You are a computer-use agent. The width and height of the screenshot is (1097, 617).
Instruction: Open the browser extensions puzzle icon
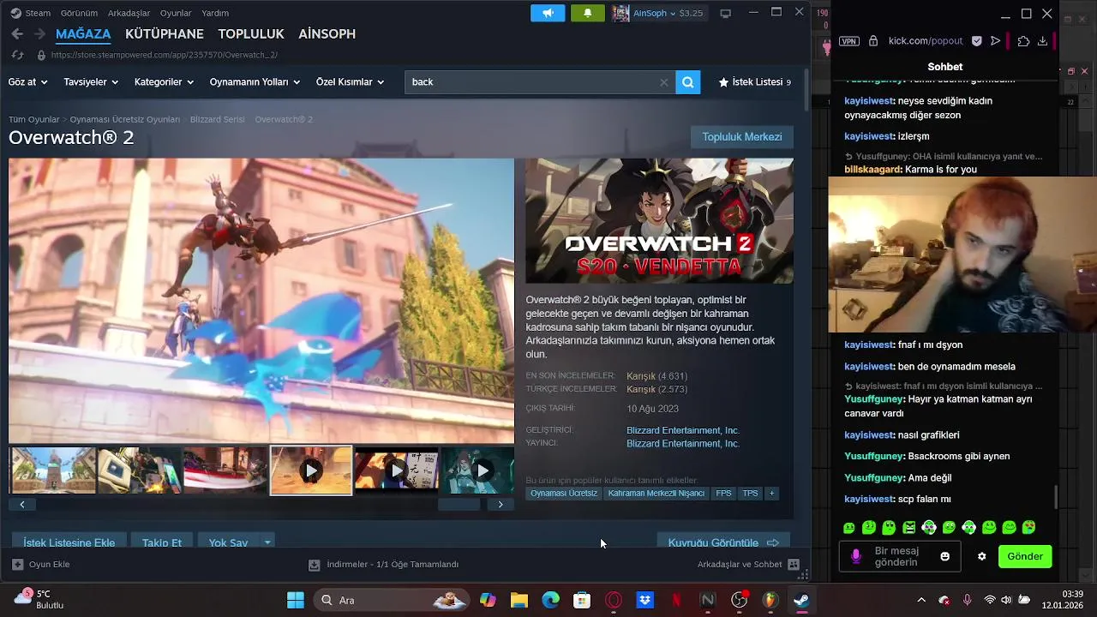point(1023,41)
